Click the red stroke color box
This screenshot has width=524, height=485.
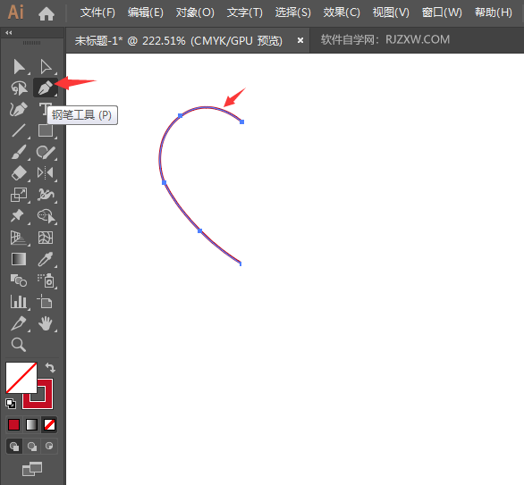coord(38,394)
